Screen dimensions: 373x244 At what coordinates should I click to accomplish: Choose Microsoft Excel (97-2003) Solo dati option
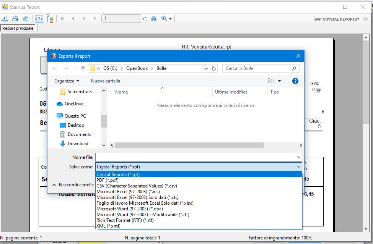pyautogui.click(x=199, y=197)
